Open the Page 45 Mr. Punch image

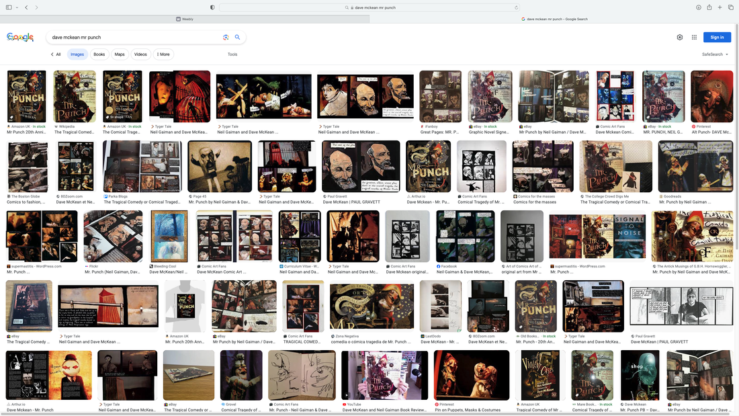[x=220, y=167]
